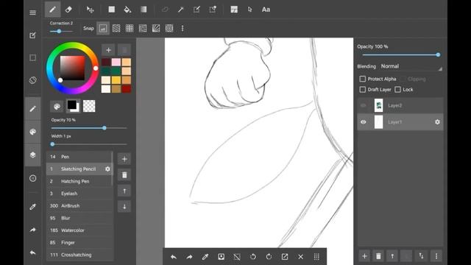Select the Operation cursor tool
Image resolution: width=471 pixels, height=265 pixels.
250,10
